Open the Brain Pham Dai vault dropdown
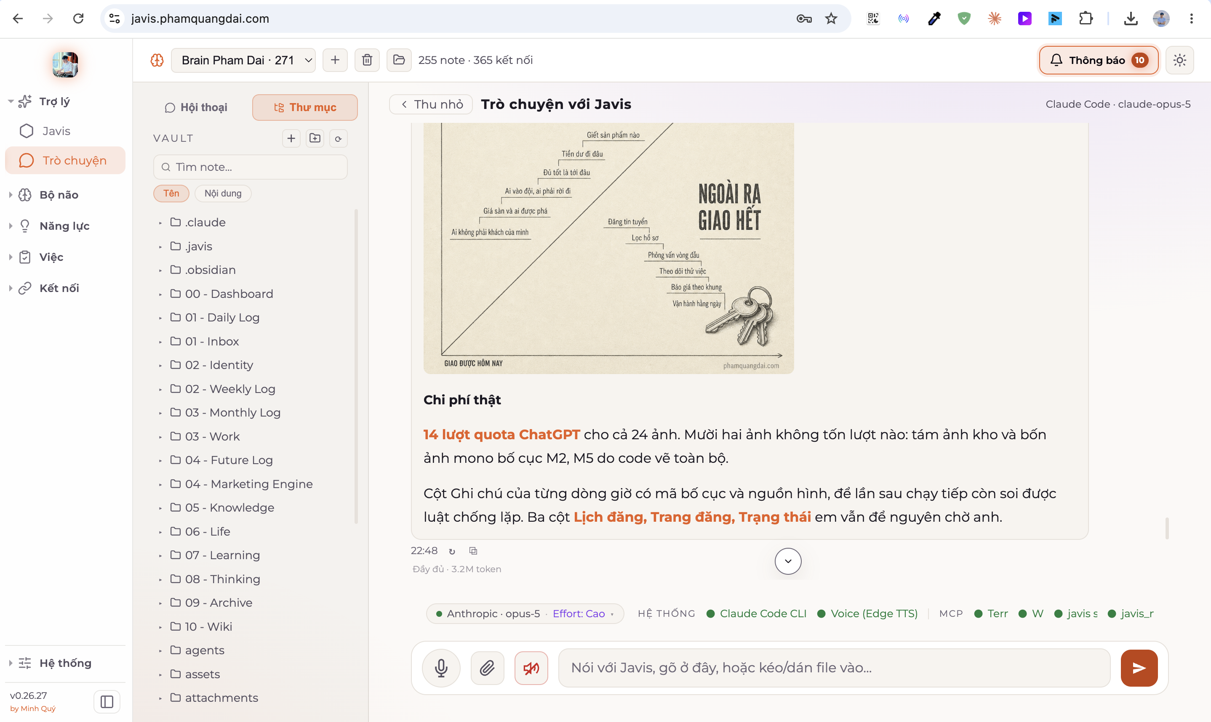 point(243,60)
